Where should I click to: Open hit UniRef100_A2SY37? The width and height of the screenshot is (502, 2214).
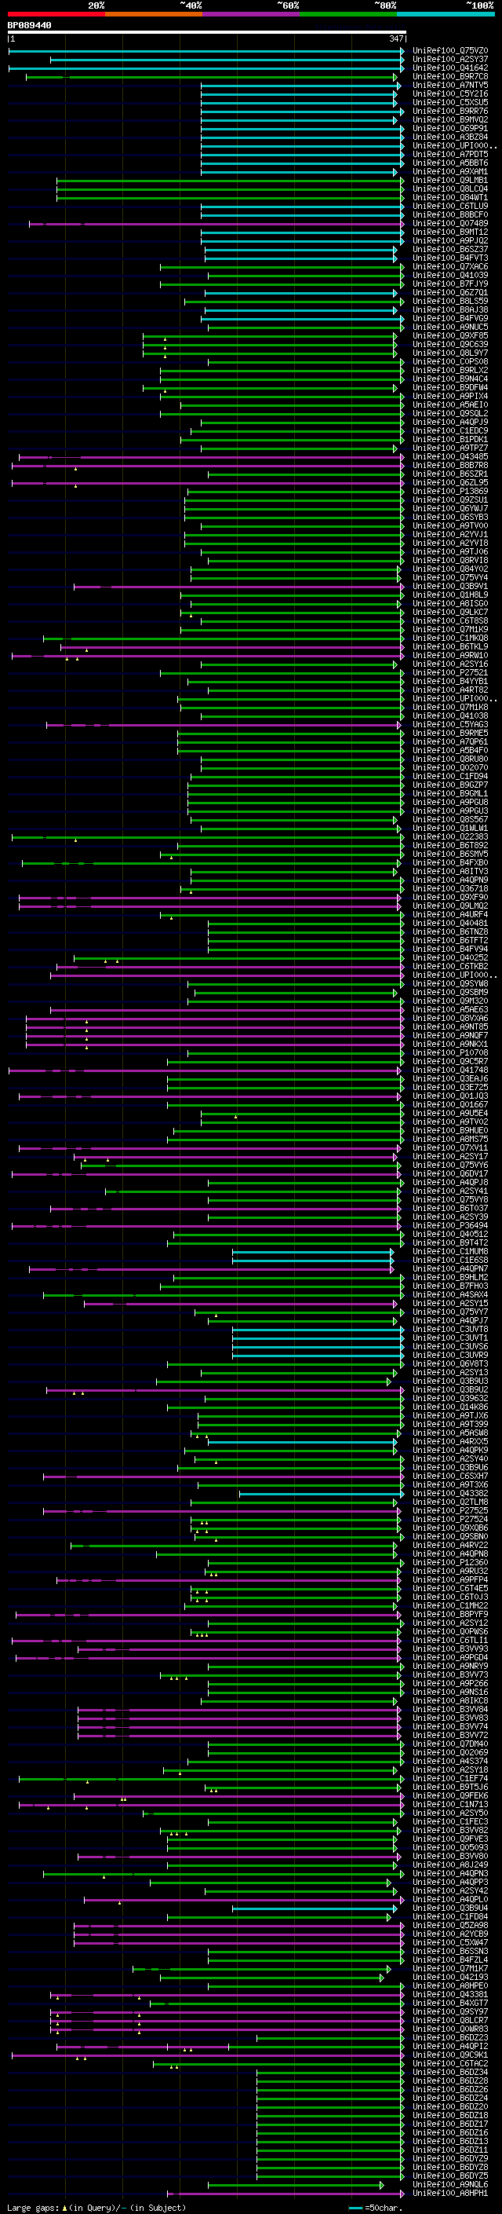click(449, 60)
